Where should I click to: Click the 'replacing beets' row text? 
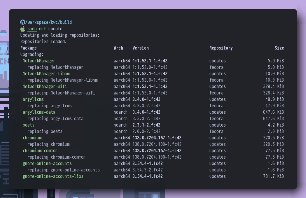[x=45, y=132]
